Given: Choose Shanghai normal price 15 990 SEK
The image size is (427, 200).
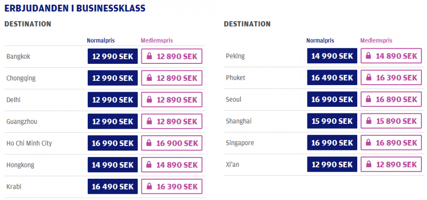Looking at the screenshot, I should pyautogui.click(x=332, y=121).
